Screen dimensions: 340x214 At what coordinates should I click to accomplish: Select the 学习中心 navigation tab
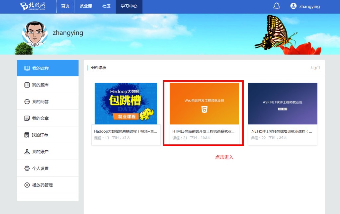129,6
